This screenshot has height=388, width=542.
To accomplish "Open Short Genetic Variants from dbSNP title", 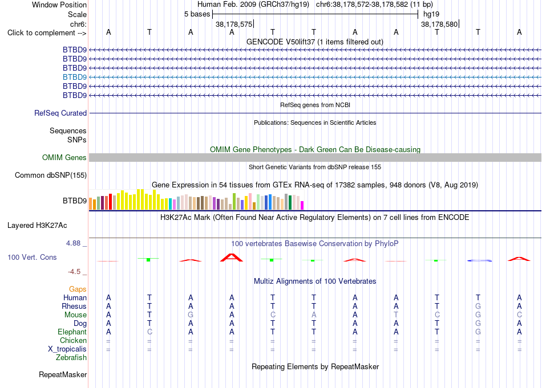I will tap(315, 167).
